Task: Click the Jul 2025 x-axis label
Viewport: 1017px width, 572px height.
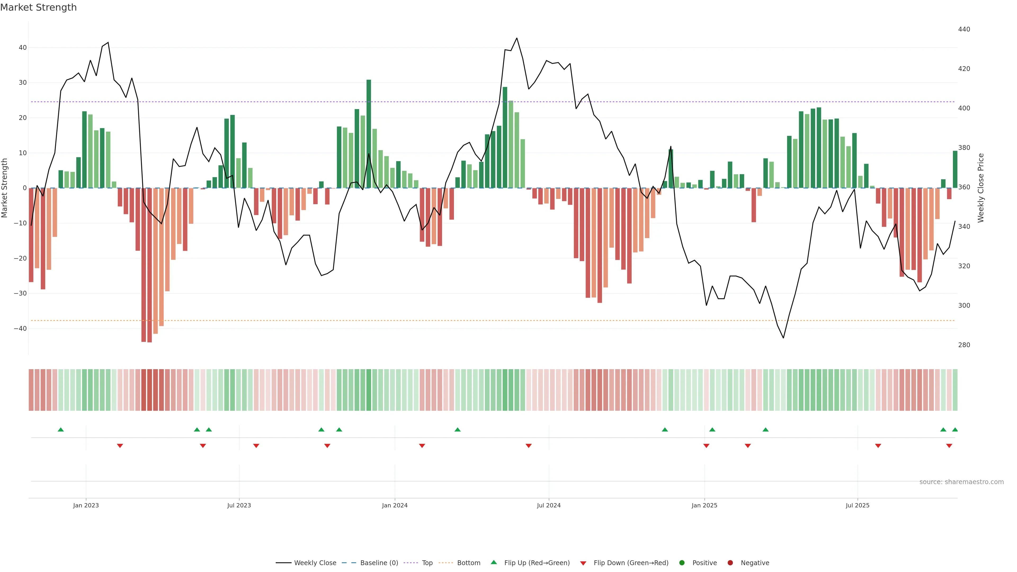Action: pyautogui.click(x=858, y=505)
